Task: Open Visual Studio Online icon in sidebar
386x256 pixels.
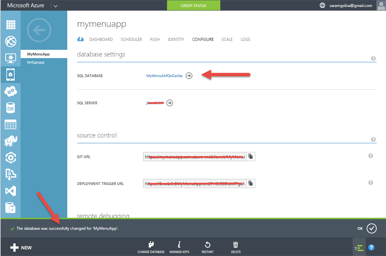Action: [x=11, y=191]
